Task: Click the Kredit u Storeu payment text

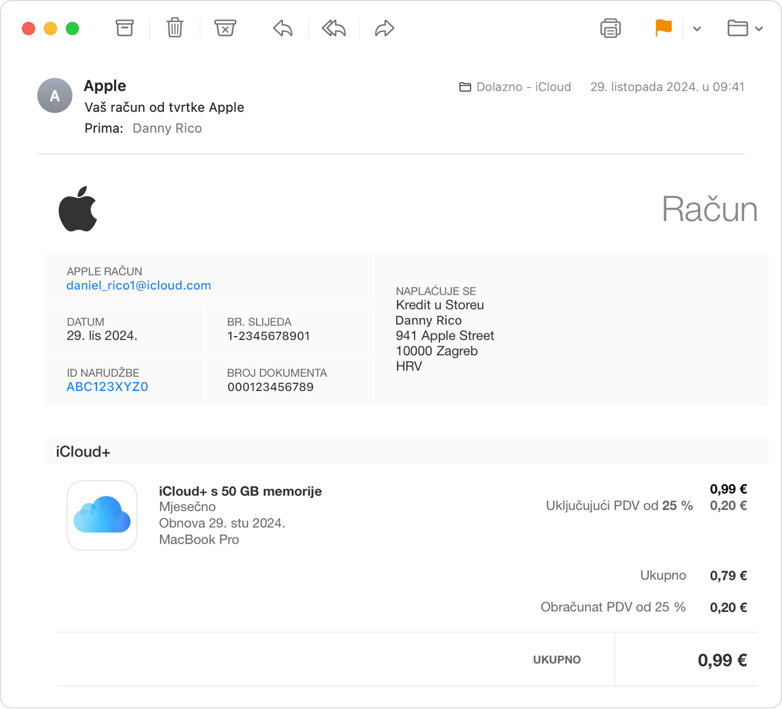Action: click(440, 305)
